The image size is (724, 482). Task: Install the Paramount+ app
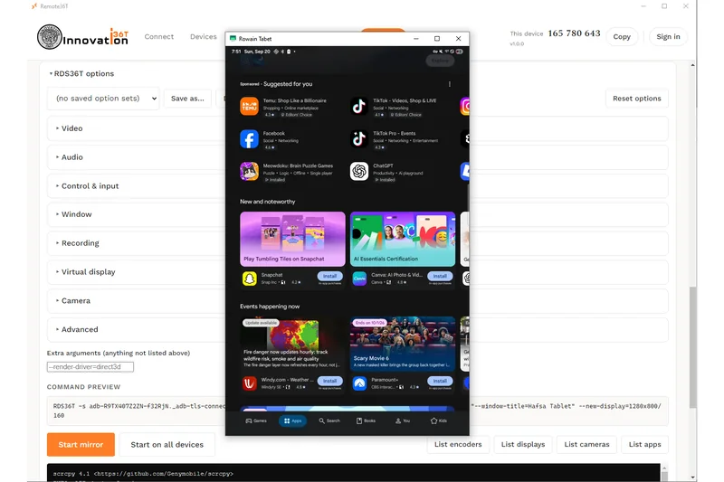click(x=440, y=381)
